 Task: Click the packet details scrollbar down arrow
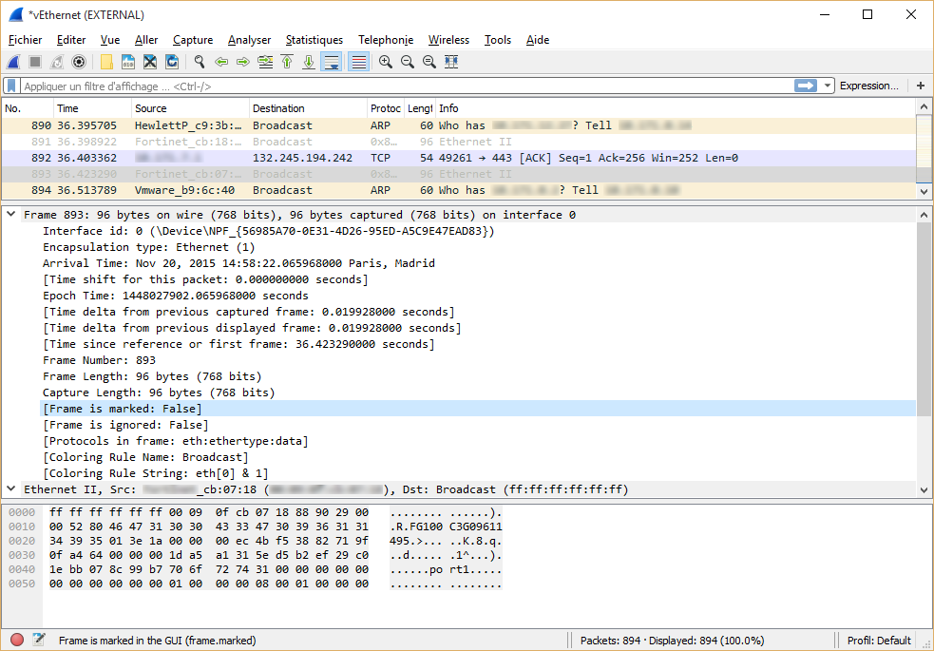click(924, 490)
